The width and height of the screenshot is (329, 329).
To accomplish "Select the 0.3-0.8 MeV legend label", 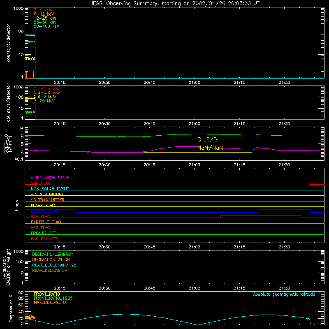I will coord(47,93).
